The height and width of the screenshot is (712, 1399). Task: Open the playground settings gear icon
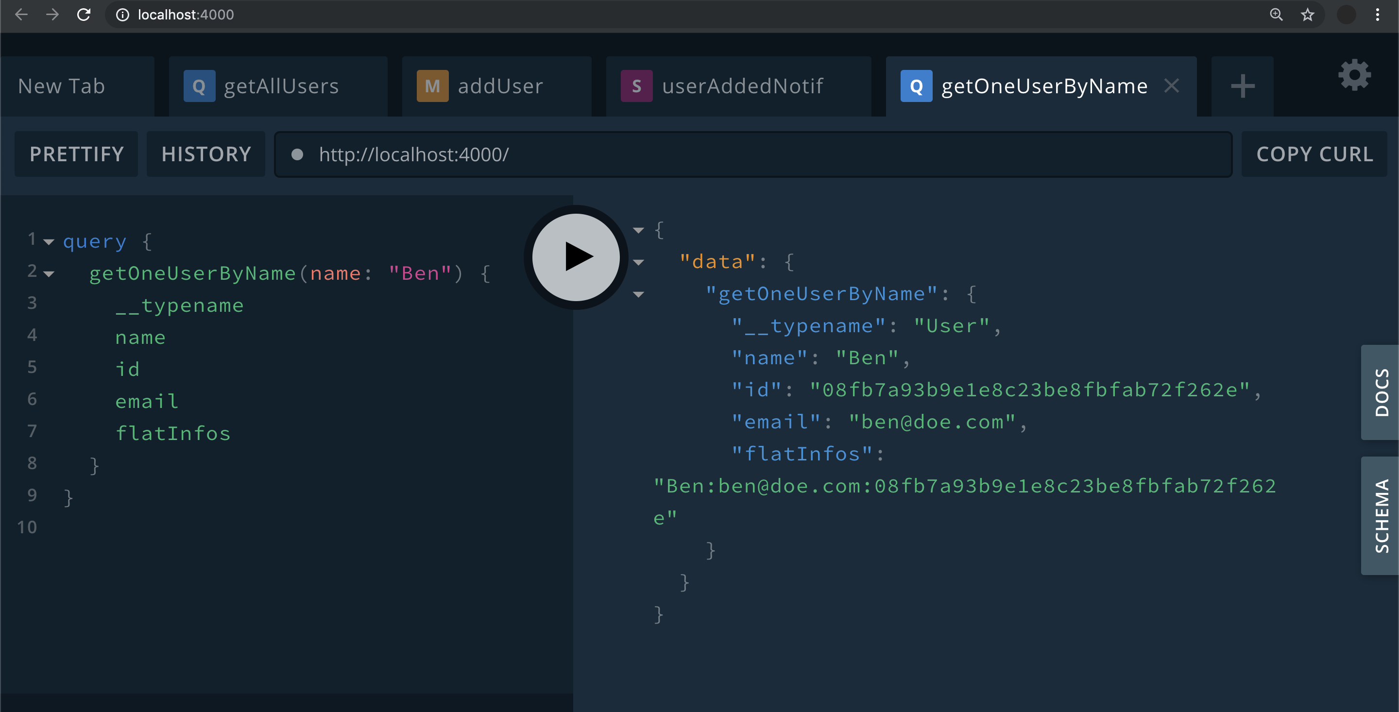tap(1354, 75)
